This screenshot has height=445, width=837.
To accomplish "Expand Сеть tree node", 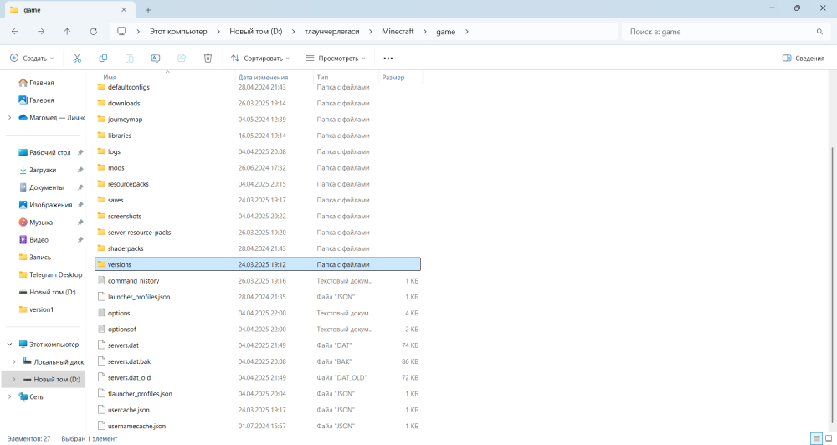I will click(9, 396).
